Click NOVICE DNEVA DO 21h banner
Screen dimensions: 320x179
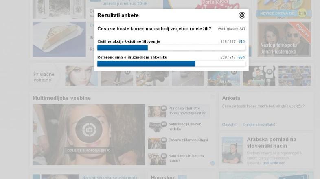[x=284, y=9]
